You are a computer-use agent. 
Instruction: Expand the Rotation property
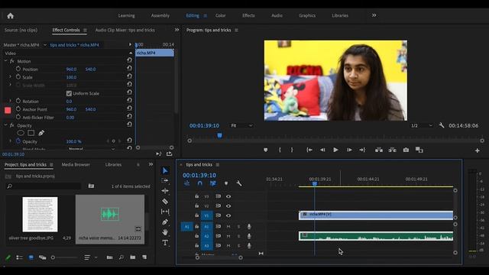pyautogui.click(x=10, y=101)
